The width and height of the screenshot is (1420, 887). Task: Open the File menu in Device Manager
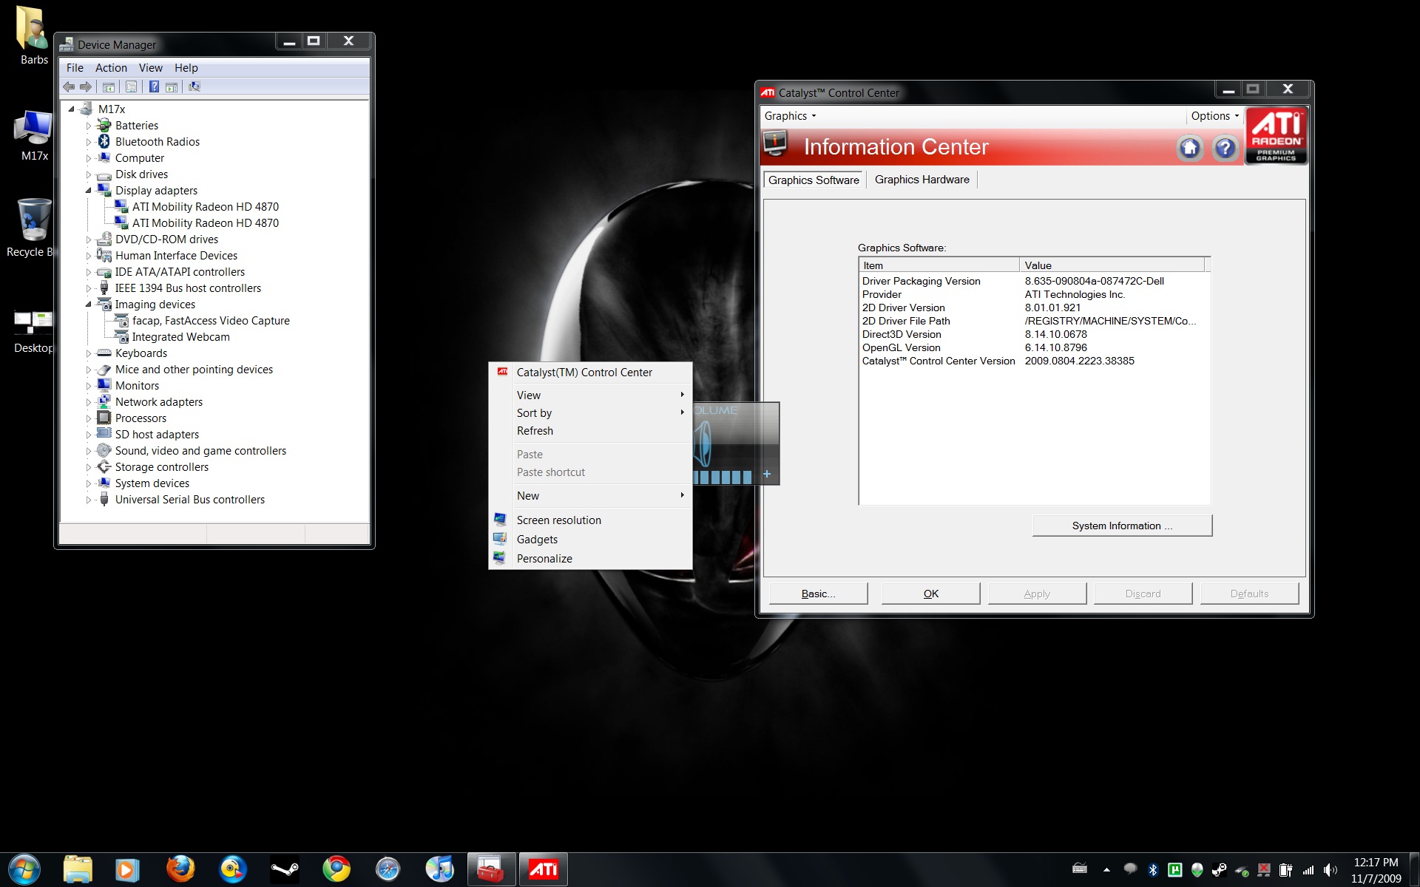point(75,68)
